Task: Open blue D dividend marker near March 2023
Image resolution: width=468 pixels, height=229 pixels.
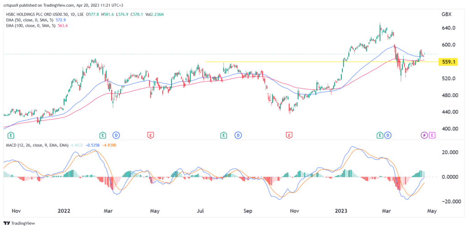Action: click(x=388, y=136)
